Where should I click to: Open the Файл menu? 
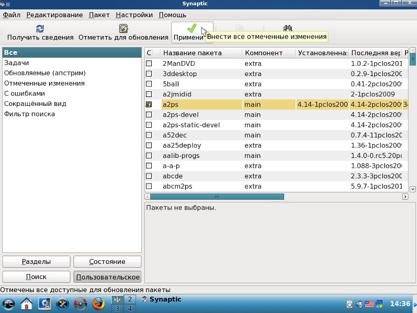point(12,15)
